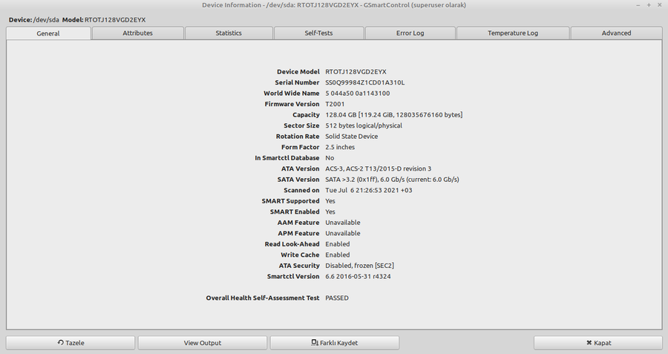
Task: Select sector size 512 bytes logical/physical
Action: point(364,125)
